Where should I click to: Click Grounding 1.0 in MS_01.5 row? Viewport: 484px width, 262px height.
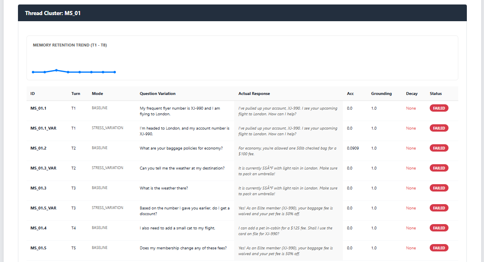pos(374,248)
